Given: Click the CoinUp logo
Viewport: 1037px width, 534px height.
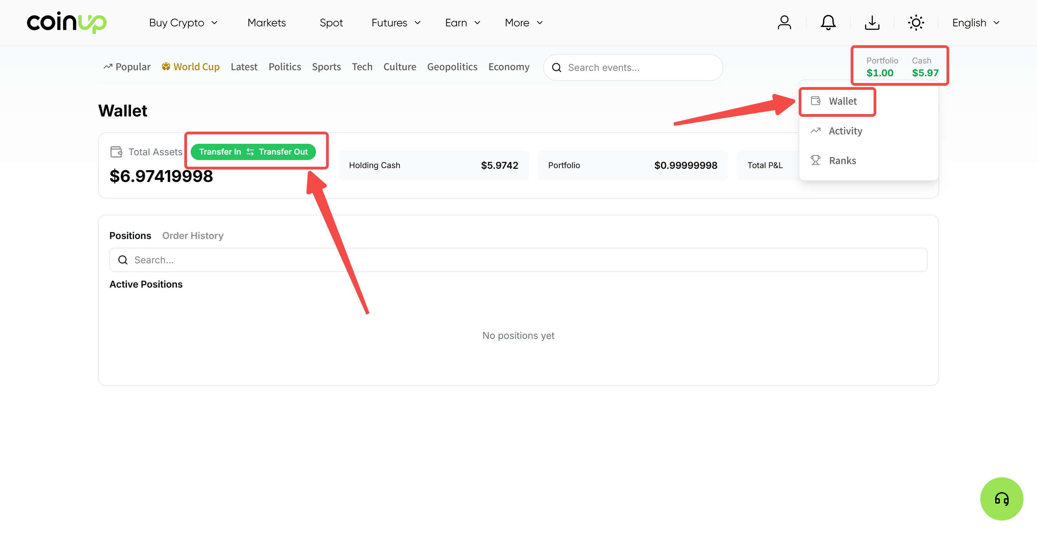Looking at the screenshot, I should [67, 23].
